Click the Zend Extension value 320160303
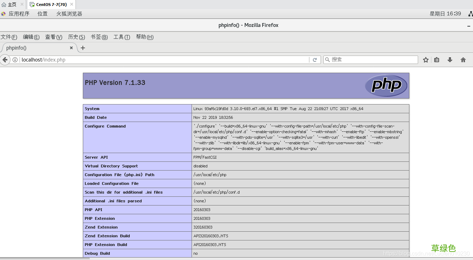This screenshot has height=260, width=473. [x=203, y=227]
